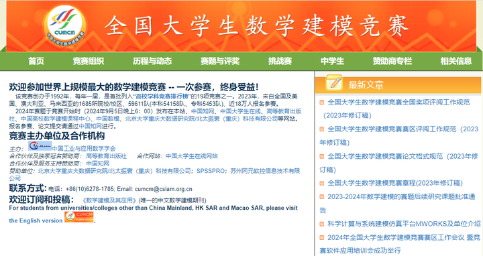
Task: Open 北太振寰 link in the intro paragraph
Action: (201, 119)
